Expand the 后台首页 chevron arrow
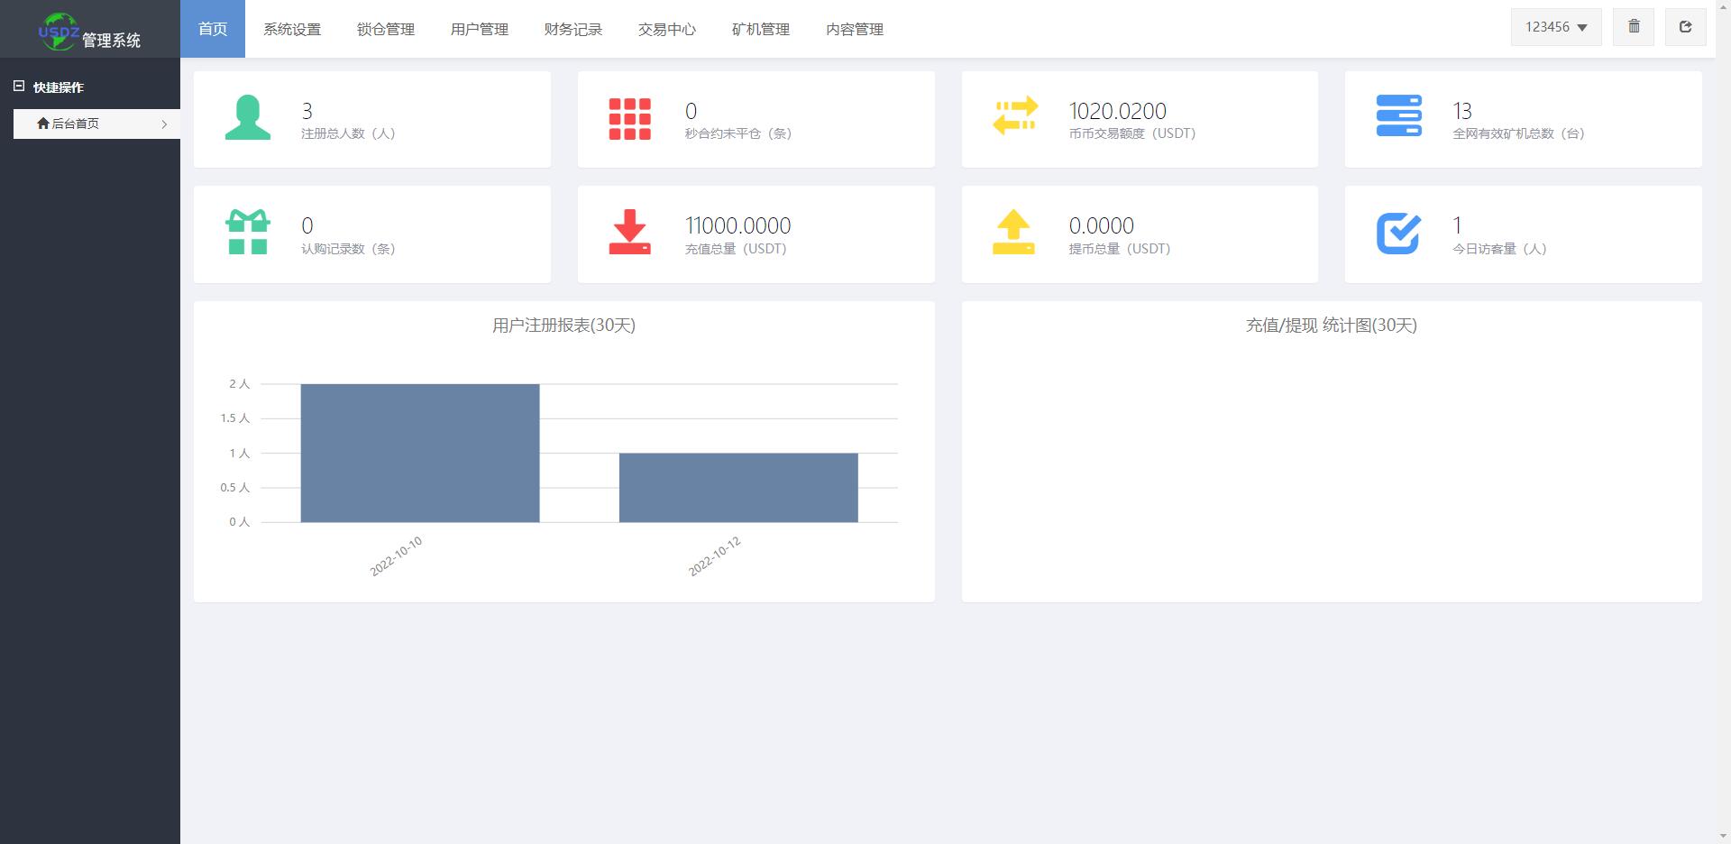Image resolution: width=1731 pixels, height=844 pixels. [164, 124]
